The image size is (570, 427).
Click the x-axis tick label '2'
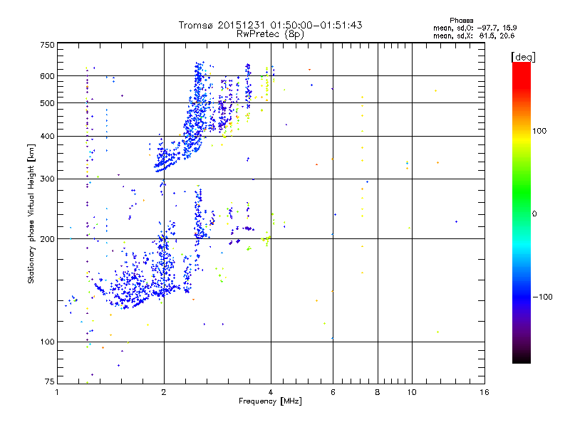tap(164, 392)
